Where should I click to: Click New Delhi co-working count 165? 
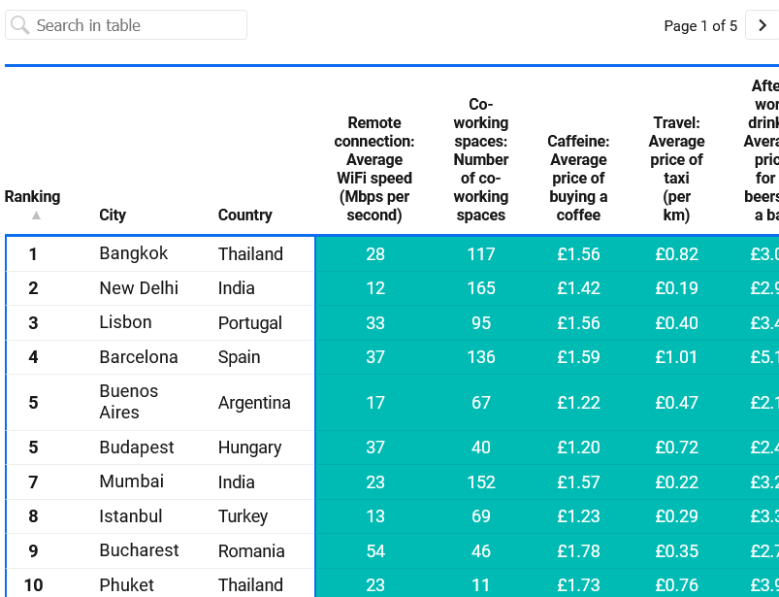(481, 288)
